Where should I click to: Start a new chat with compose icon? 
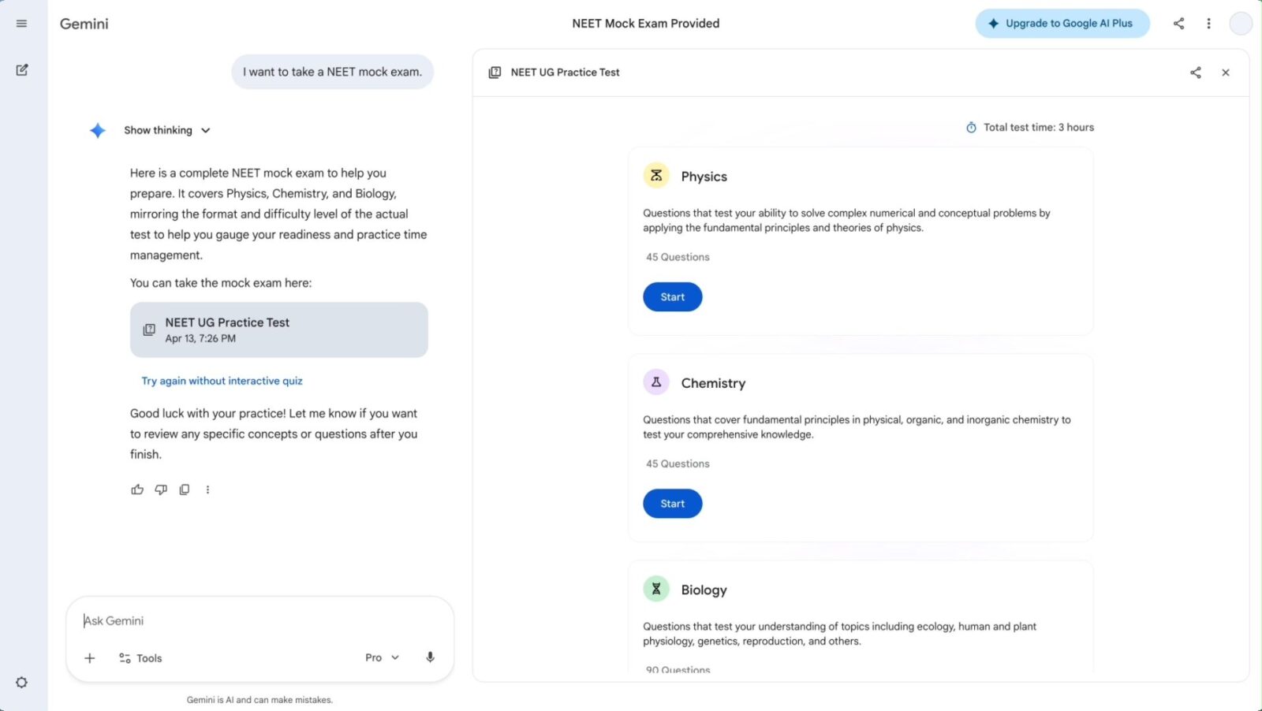pos(22,70)
